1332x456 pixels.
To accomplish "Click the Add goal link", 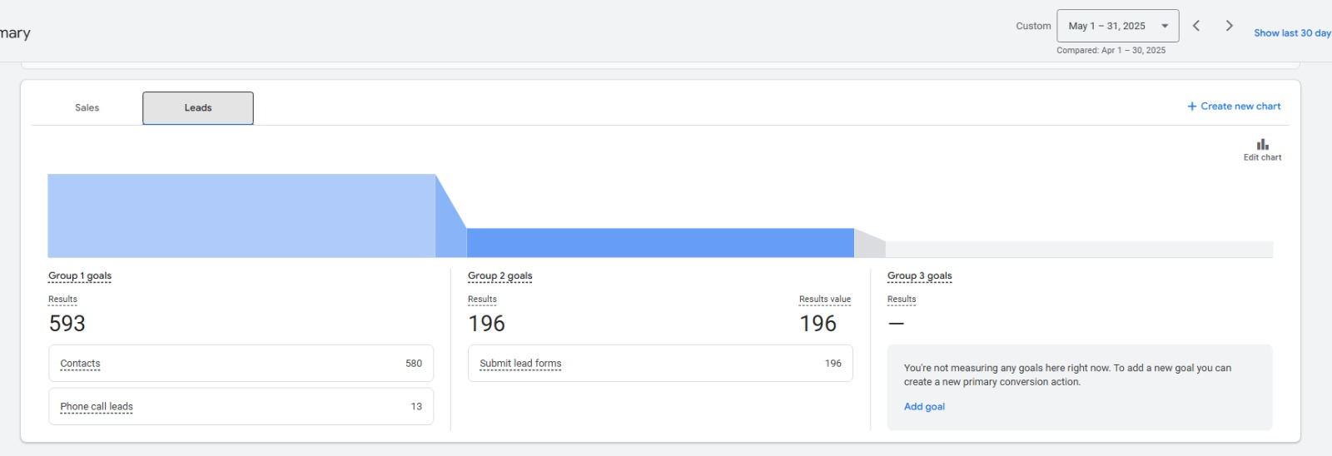I will click(924, 407).
